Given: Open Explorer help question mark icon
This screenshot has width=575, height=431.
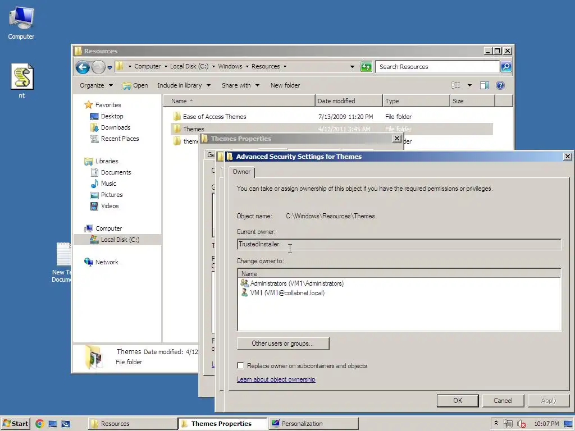Looking at the screenshot, I should [x=500, y=85].
